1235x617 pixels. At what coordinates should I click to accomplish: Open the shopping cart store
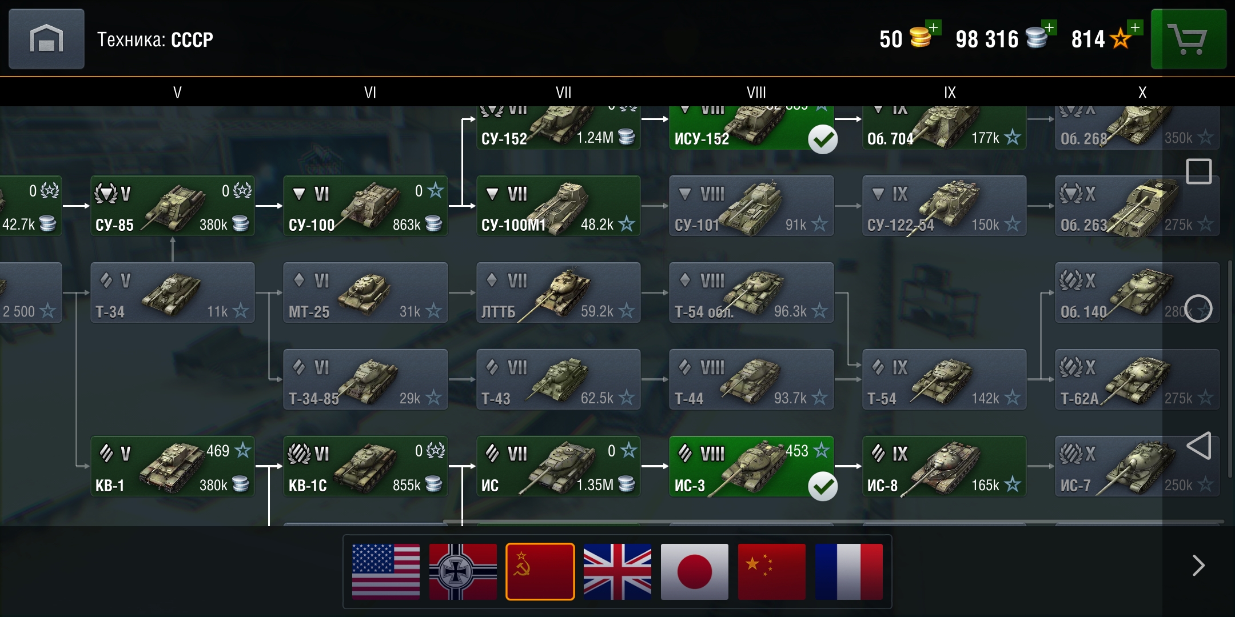1188,39
